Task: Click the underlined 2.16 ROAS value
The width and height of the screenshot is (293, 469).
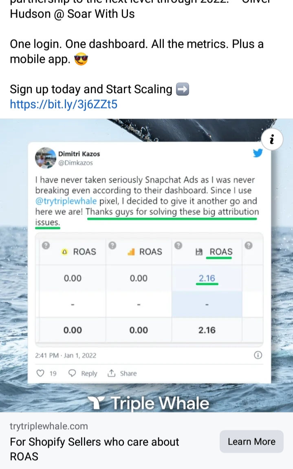Action: click(x=207, y=278)
